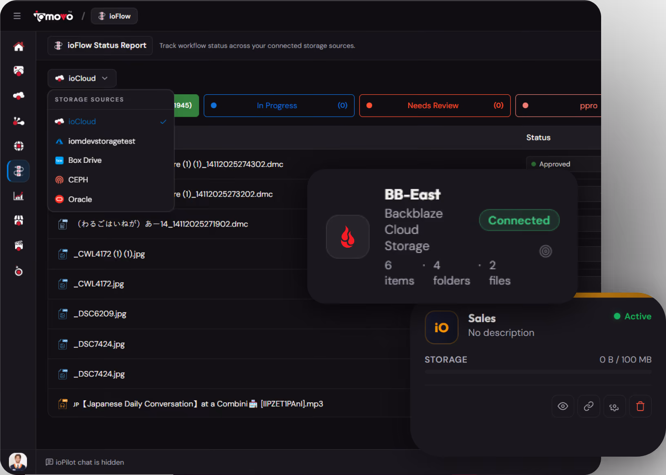Viewport: 666px width, 475px height.
Task: Select ioCloud in storage sources
Action: pyautogui.click(x=111, y=122)
